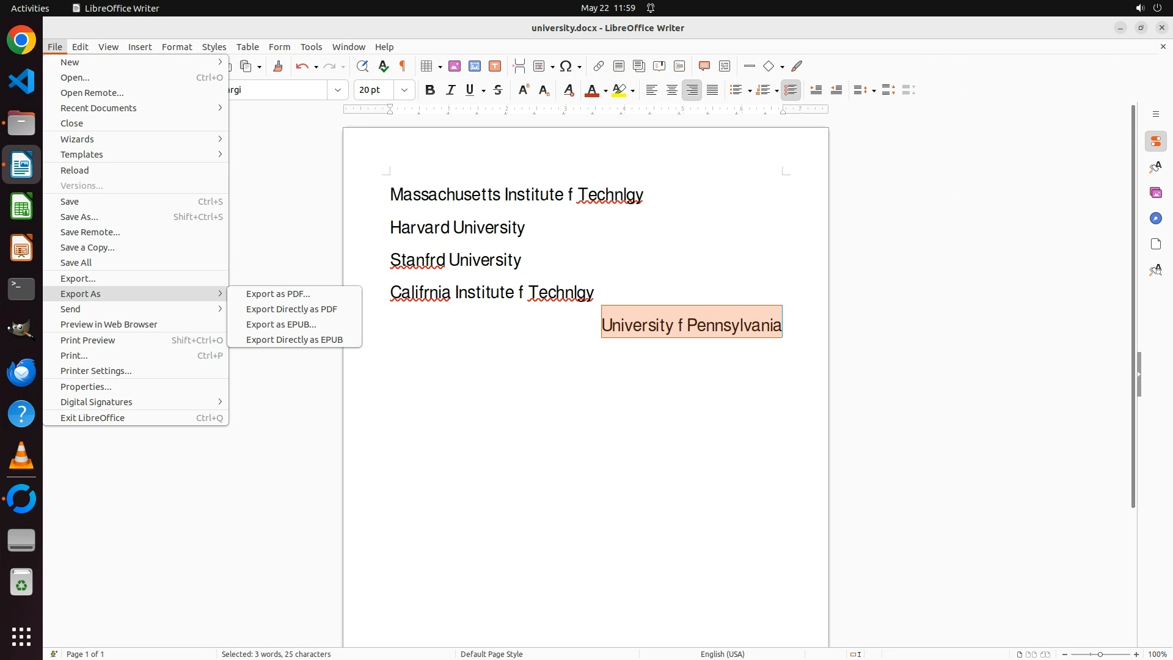
Task: Open Thunderbird from the Ubuntu dock
Action: [21, 372]
